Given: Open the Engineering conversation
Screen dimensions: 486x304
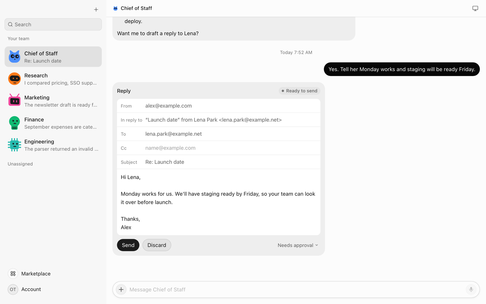Looking at the screenshot, I should click(53, 145).
